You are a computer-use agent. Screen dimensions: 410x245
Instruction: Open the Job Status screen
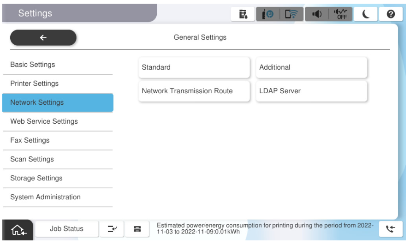pos(66,229)
